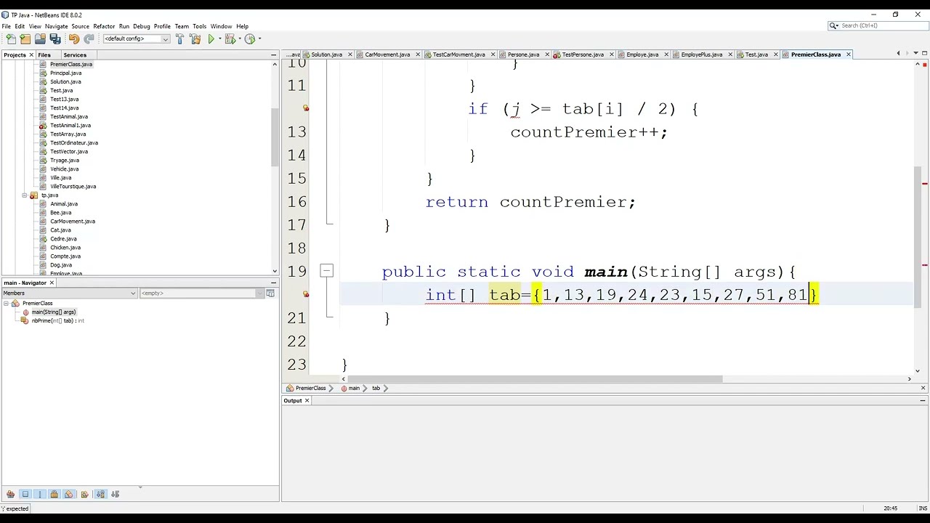Open the File menu

[x=6, y=26]
